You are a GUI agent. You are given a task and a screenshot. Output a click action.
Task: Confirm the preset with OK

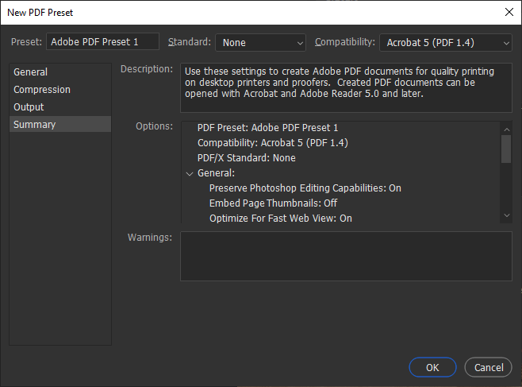pyautogui.click(x=432, y=368)
